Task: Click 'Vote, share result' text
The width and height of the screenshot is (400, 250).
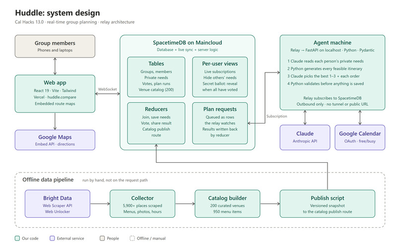Action: [156, 123]
